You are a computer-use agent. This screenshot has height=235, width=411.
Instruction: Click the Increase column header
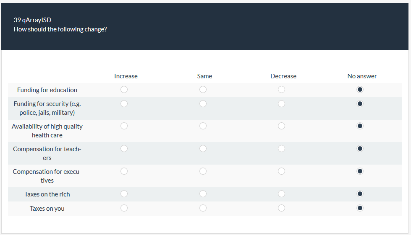[x=126, y=76]
